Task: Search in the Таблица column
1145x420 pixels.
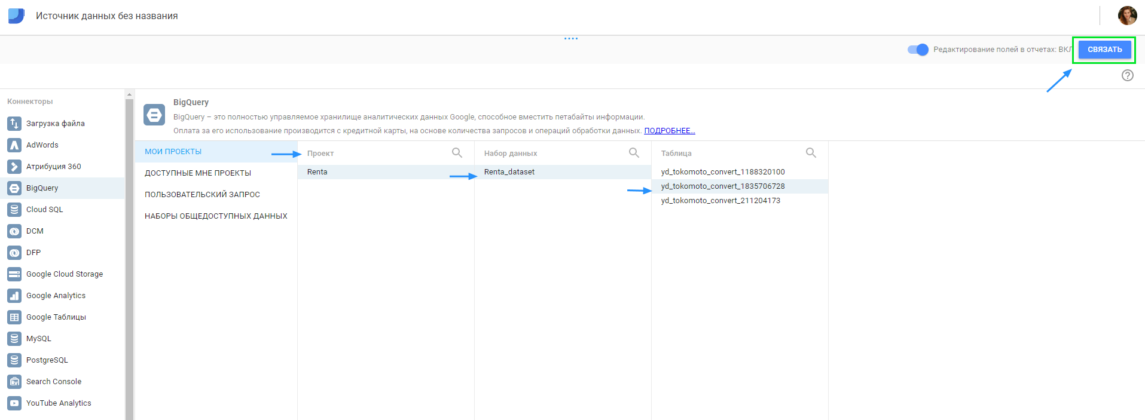Action: coord(811,153)
